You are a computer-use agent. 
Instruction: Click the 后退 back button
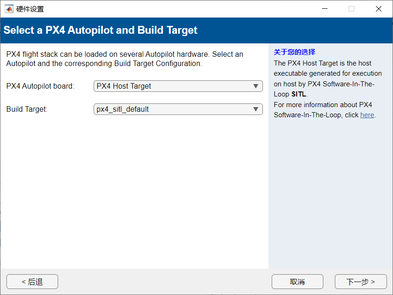coord(32,282)
